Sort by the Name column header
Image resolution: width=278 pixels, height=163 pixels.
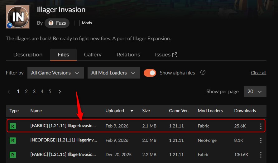(x=36, y=111)
